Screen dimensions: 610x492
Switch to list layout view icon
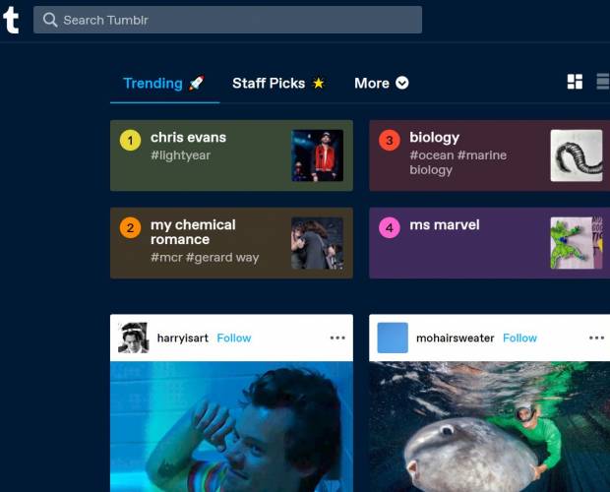603,82
